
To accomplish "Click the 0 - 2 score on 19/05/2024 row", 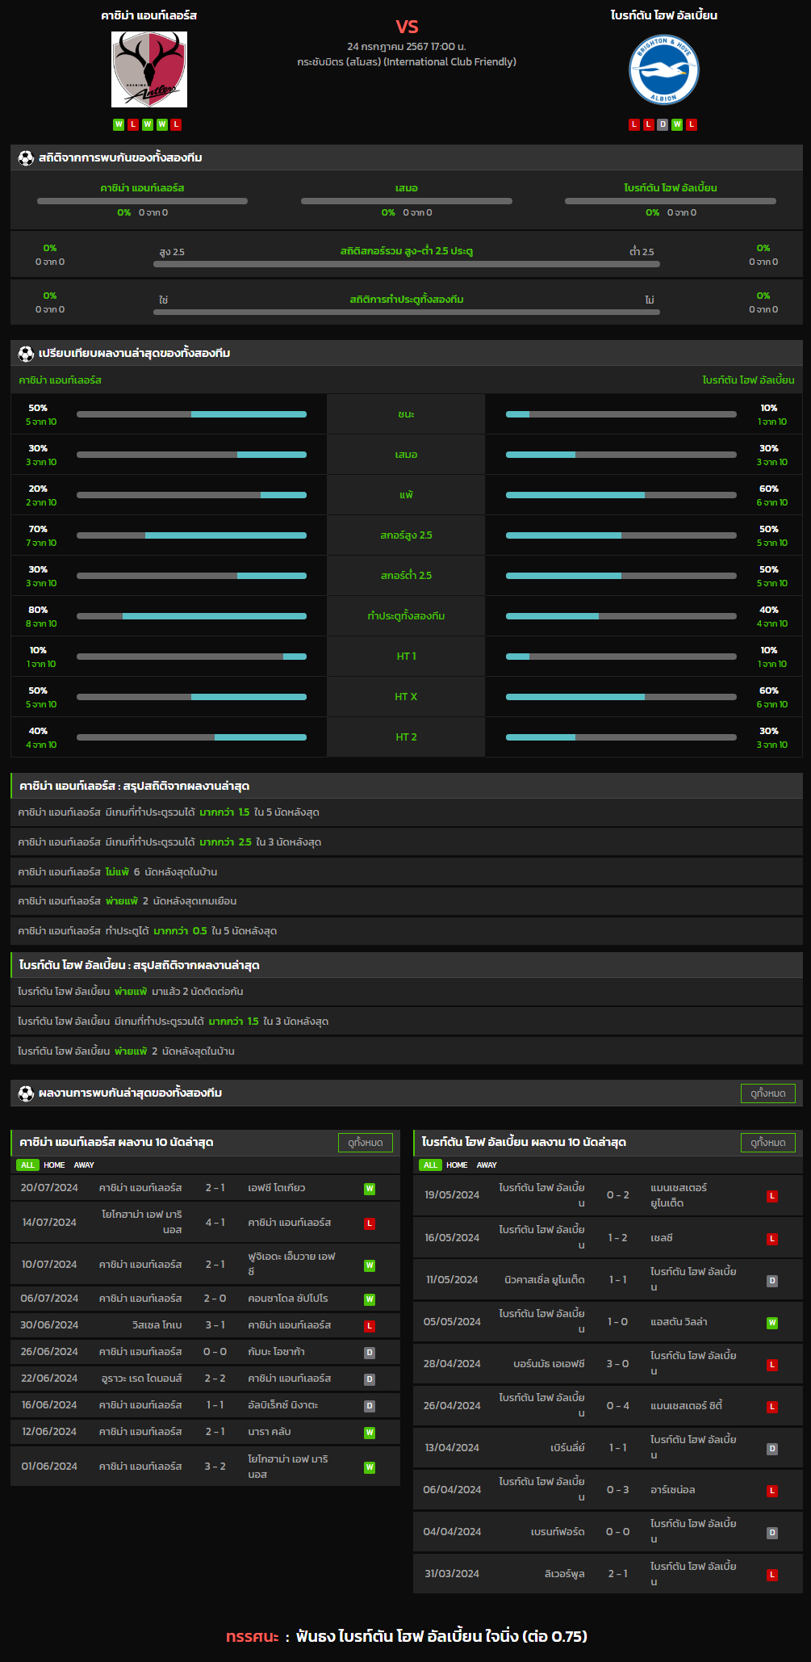I will tap(618, 1195).
